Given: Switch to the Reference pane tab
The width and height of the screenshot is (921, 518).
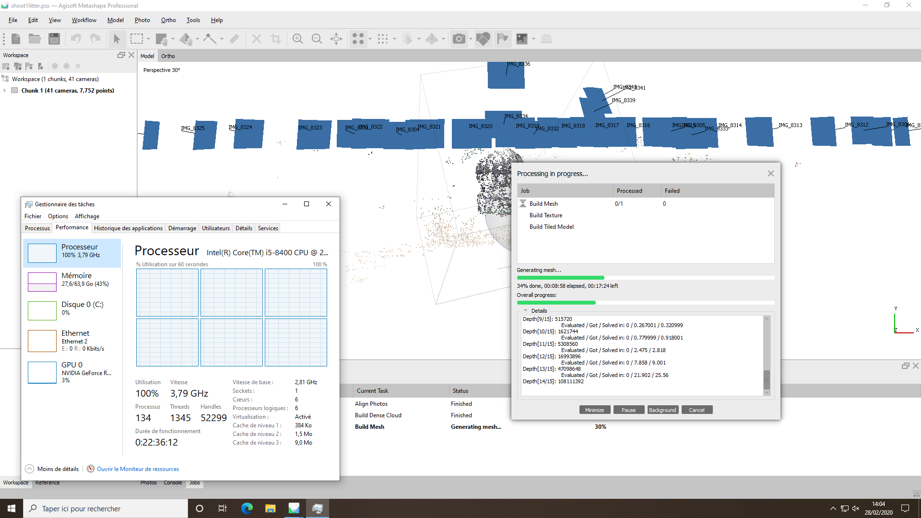Looking at the screenshot, I should point(47,483).
